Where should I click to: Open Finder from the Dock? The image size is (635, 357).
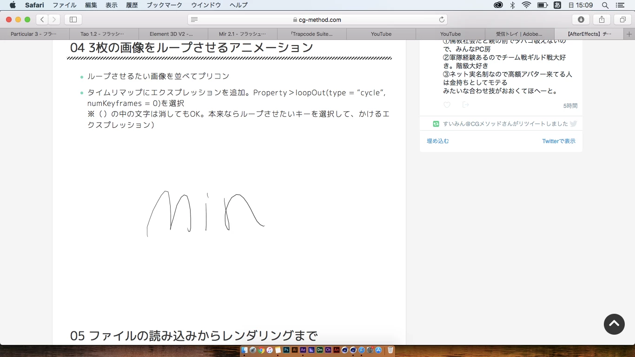point(245,350)
